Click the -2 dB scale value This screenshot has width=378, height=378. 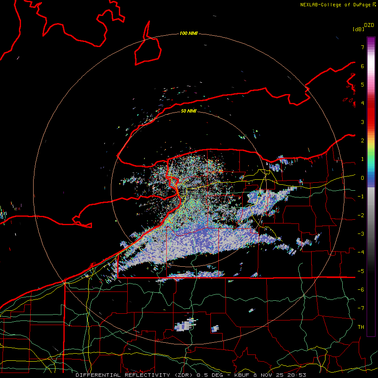point(361,215)
